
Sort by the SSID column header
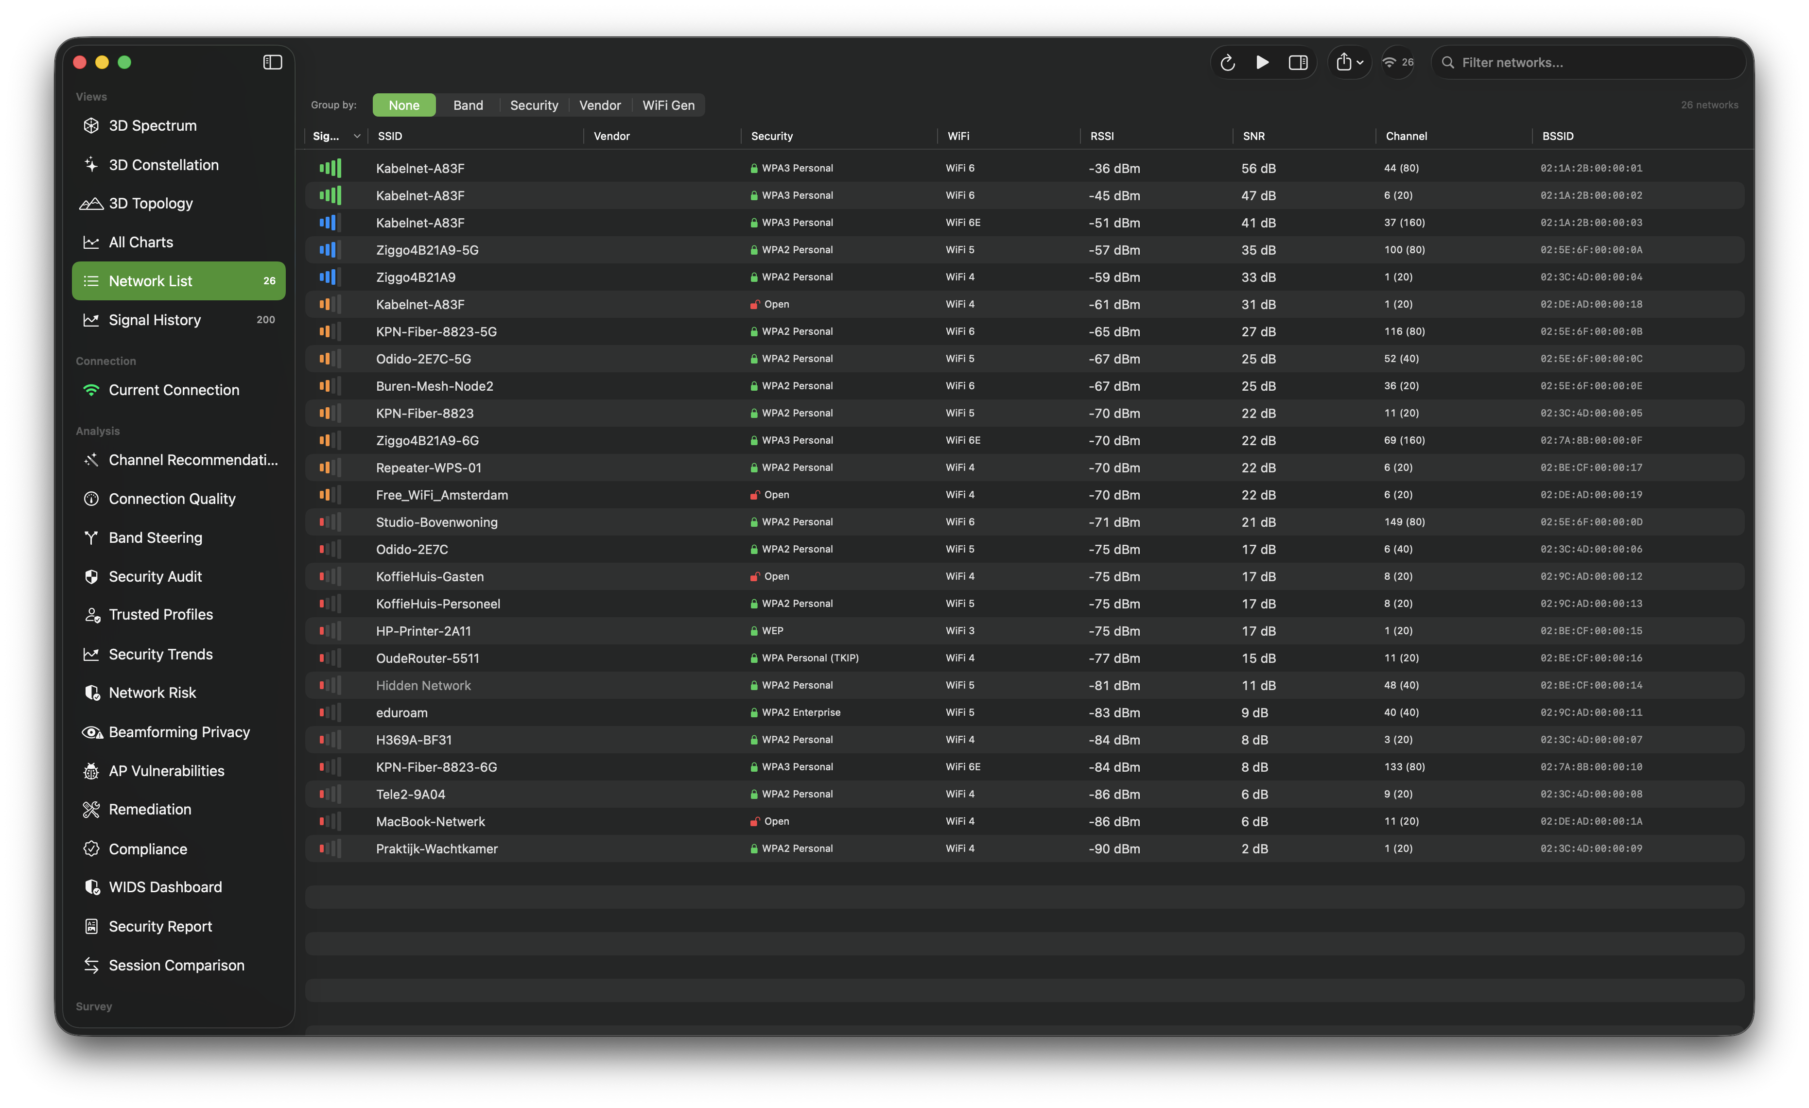[476, 136]
